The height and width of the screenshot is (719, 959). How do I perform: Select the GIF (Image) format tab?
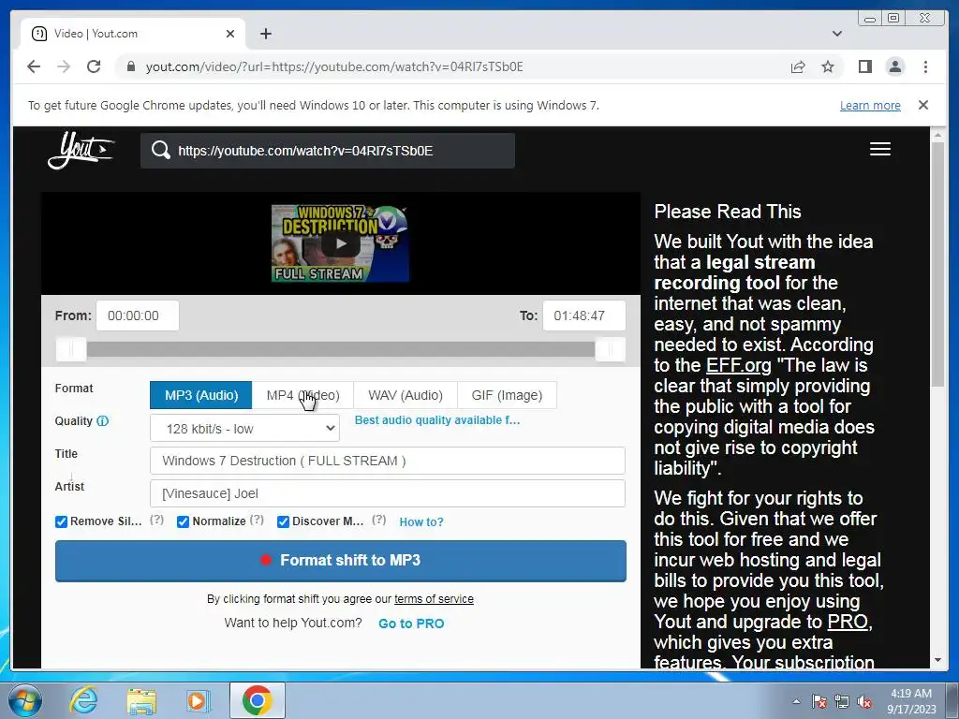pyautogui.click(x=507, y=395)
